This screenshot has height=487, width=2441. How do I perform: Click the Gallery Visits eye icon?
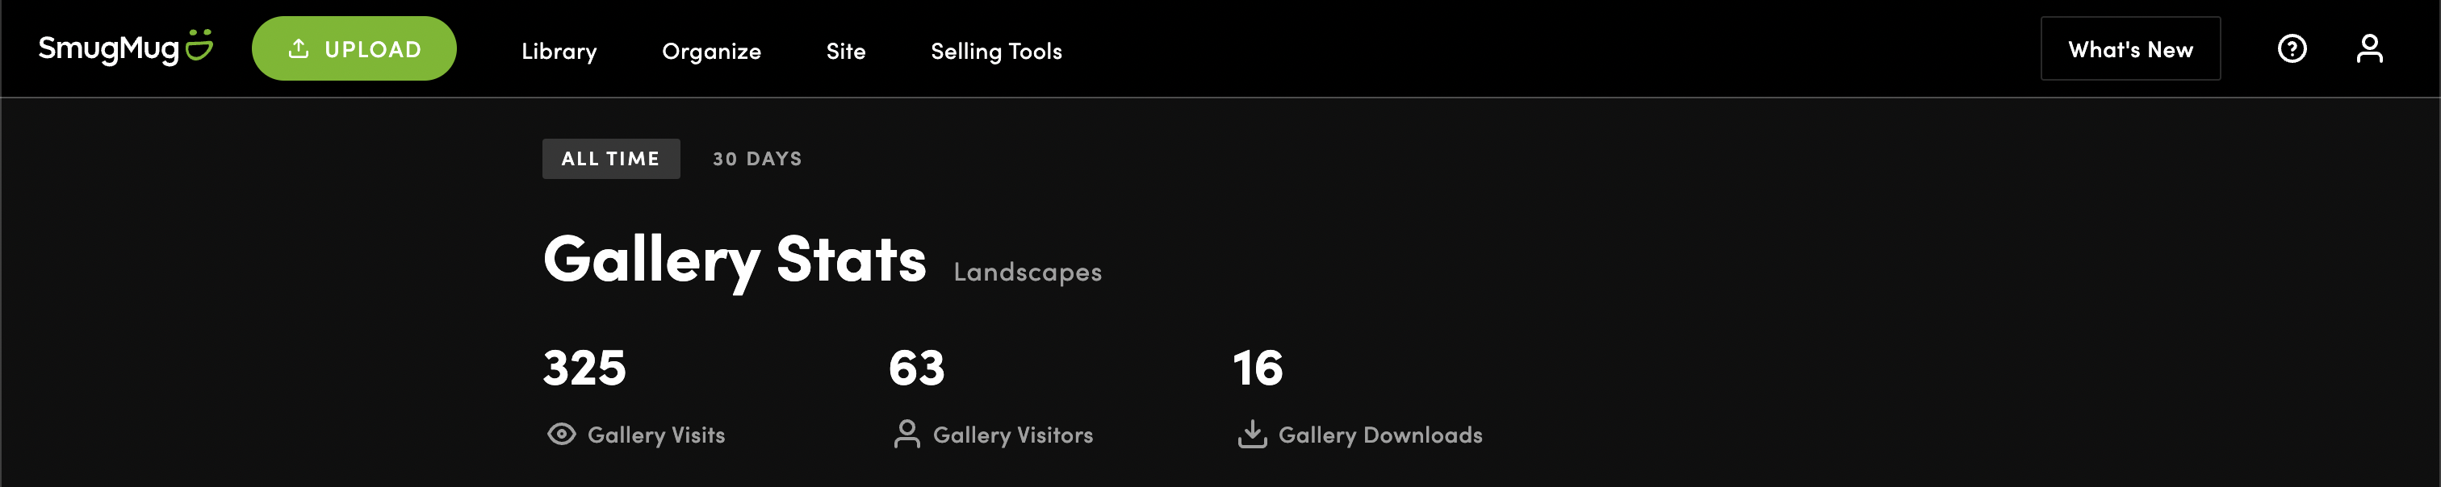pyautogui.click(x=561, y=434)
